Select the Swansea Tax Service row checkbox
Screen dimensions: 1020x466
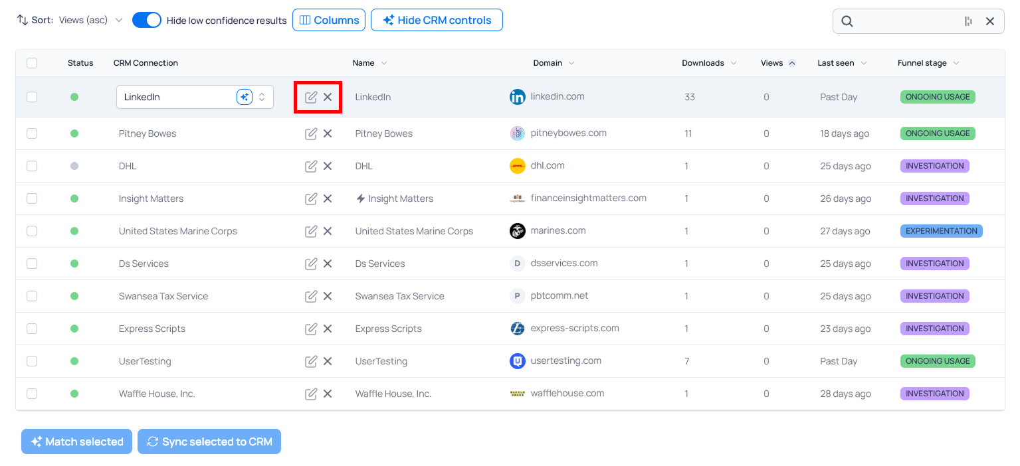pyautogui.click(x=32, y=296)
